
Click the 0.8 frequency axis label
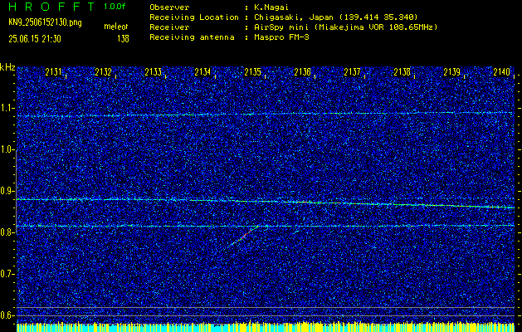[x=7, y=232]
